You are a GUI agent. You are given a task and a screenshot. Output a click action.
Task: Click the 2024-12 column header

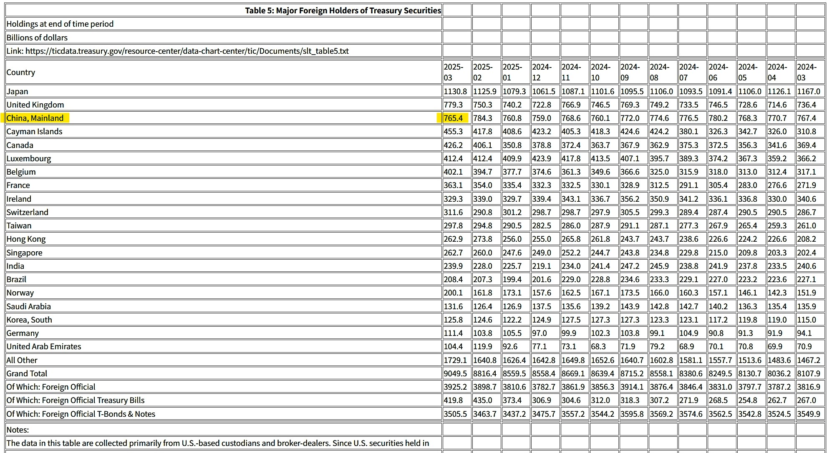pyautogui.click(x=542, y=72)
